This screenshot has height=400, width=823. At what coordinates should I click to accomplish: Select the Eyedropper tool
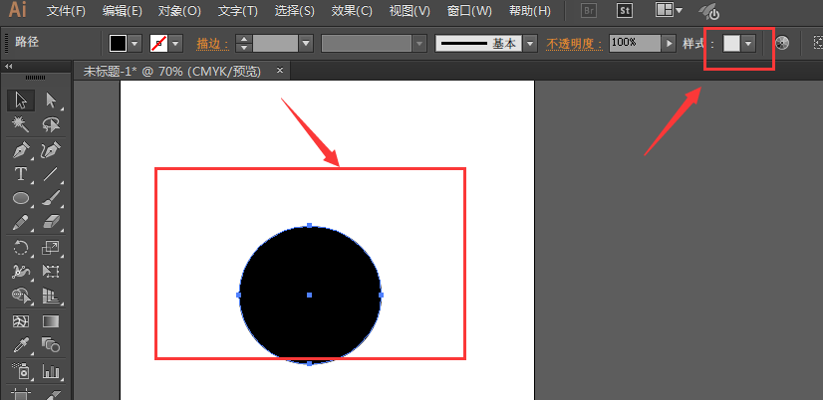coord(20,345)
